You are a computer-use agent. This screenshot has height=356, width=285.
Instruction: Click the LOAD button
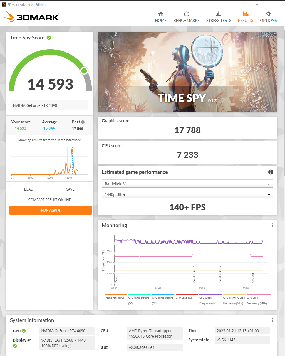coord(29,189)
